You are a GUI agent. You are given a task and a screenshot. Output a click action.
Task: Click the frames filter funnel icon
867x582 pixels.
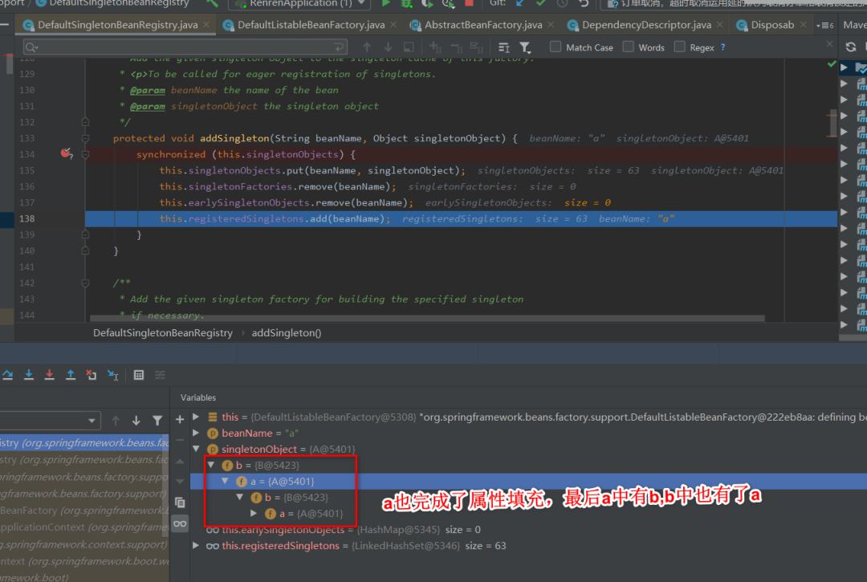pos(157,420)
